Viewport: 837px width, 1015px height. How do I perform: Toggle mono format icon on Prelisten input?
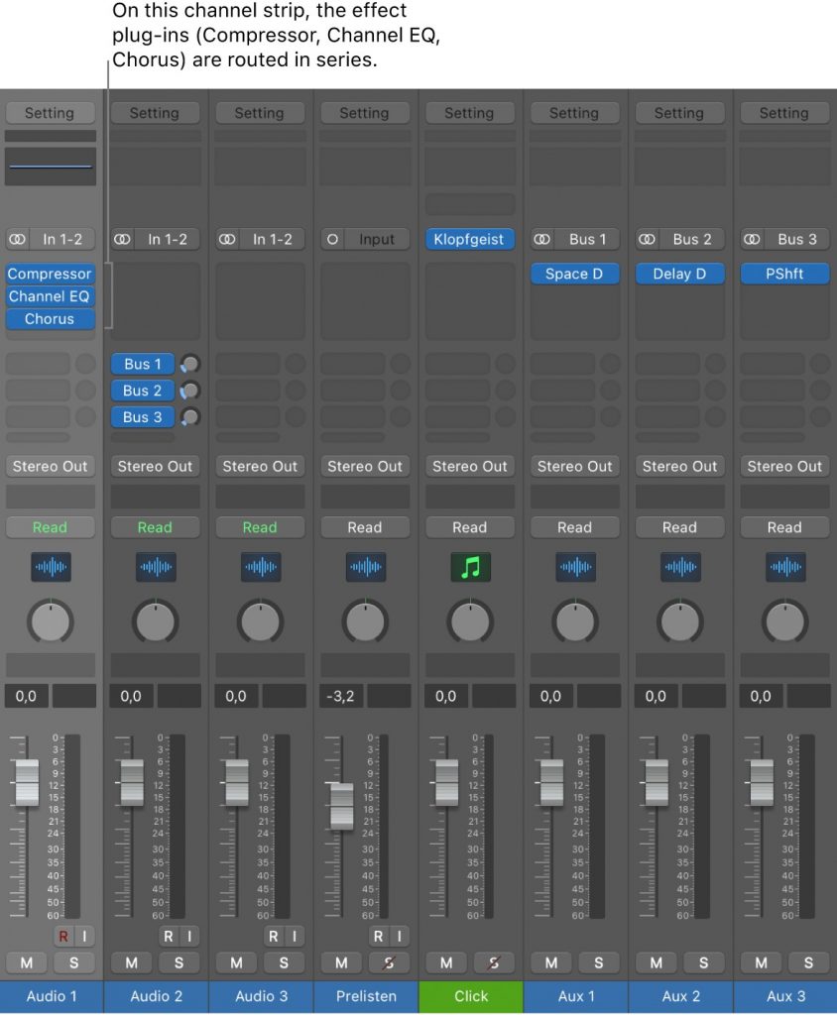pyautogui.click(x=332, y=239)
